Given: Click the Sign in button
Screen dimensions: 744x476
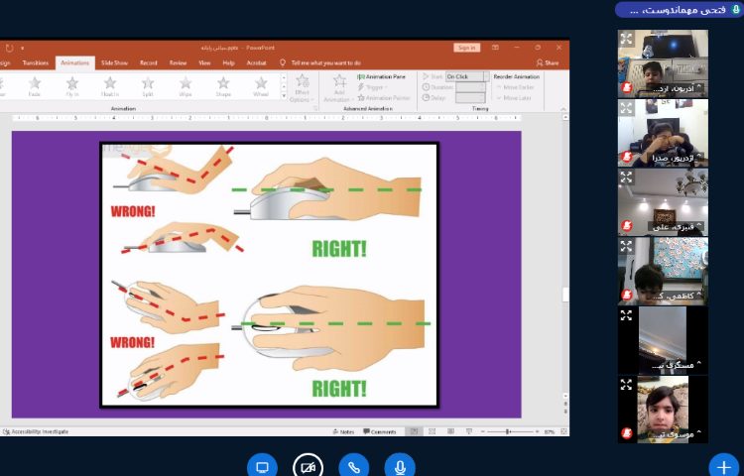Looking at the screenshot, I should click(x=466, y=48).
